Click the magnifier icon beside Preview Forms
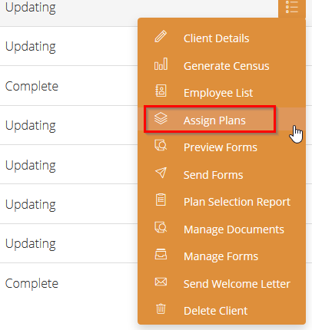Image resolution: width=312 pixels, height=330 pixels. tap(161, 145)
